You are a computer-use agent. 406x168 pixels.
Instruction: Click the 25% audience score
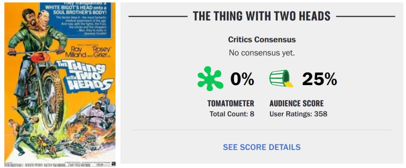pos(320,79)
